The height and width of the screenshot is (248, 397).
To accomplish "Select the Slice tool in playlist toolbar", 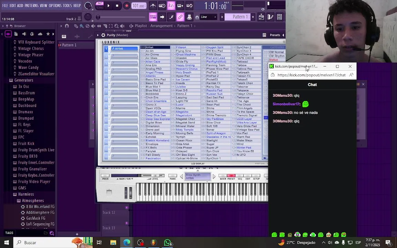I will click(x=105, y=26).
